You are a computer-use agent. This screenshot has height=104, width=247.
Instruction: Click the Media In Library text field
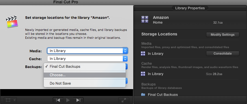(85, 51)
